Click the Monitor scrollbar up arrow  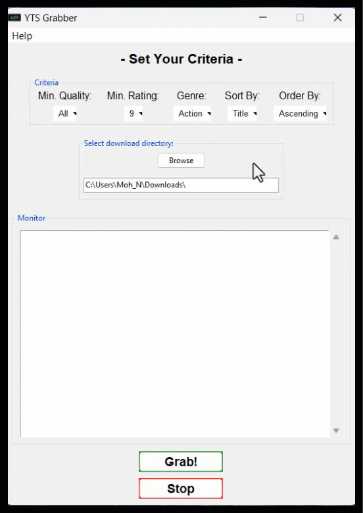click(x=336, y=237)
